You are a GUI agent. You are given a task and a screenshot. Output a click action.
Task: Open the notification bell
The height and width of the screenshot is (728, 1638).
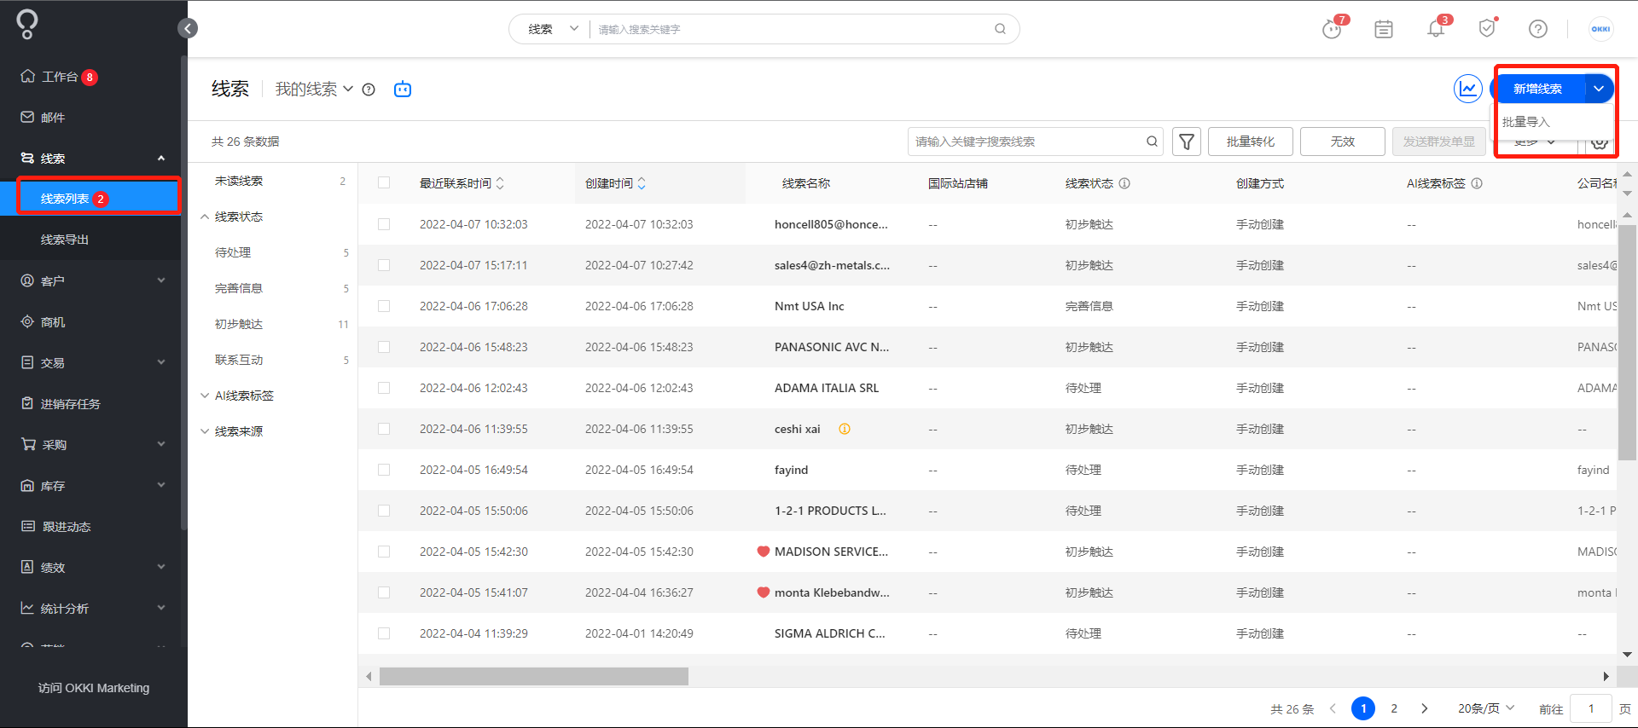(x=1437, y=28)
